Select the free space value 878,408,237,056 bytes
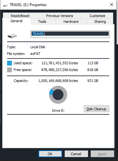Viewport: 118px width, 161px height. click(59, 70)
